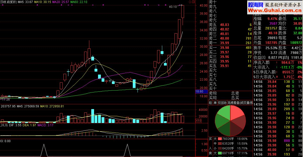Viewport: 303px width, 157px height.
Task: Click the 大宗流入 value -172.1万
Action: tap(287, 67)
